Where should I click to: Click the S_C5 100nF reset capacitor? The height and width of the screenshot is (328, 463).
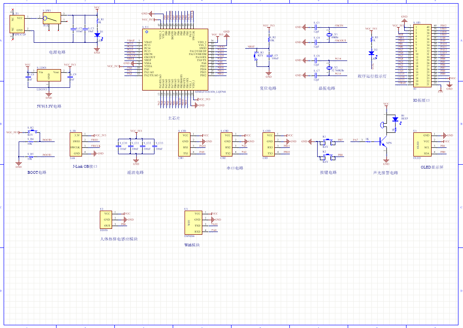point(269,56)
